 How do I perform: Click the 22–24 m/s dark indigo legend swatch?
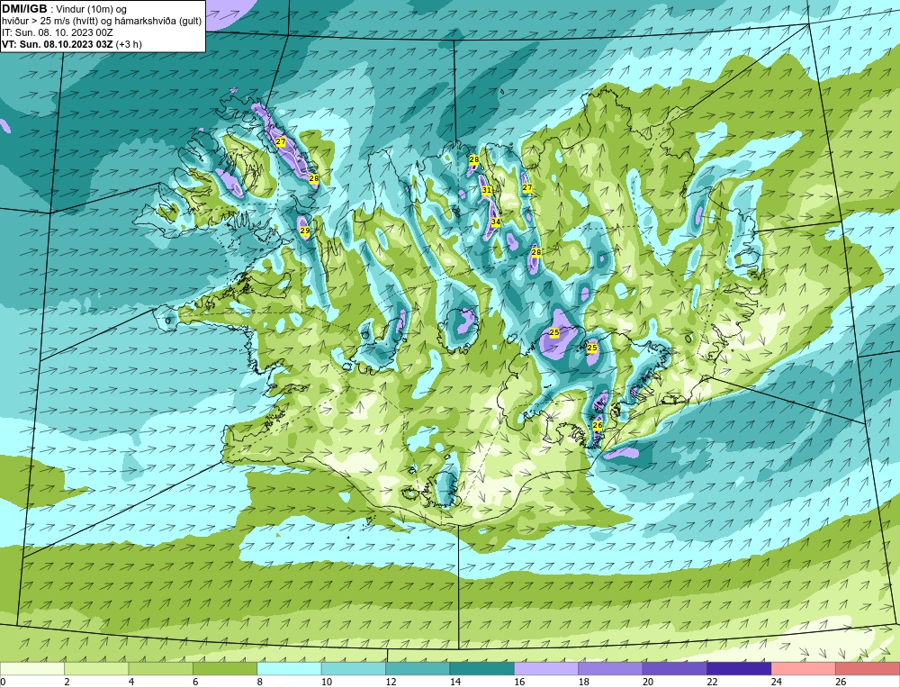pyautogui.click(x=739, y=668)
